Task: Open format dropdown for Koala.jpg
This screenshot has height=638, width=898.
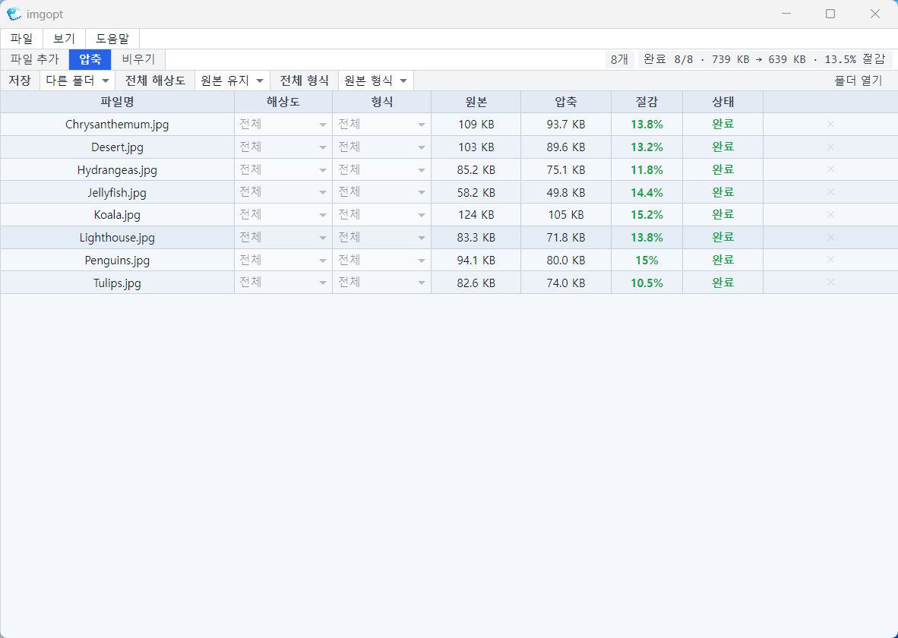Action: coord(381,215)
